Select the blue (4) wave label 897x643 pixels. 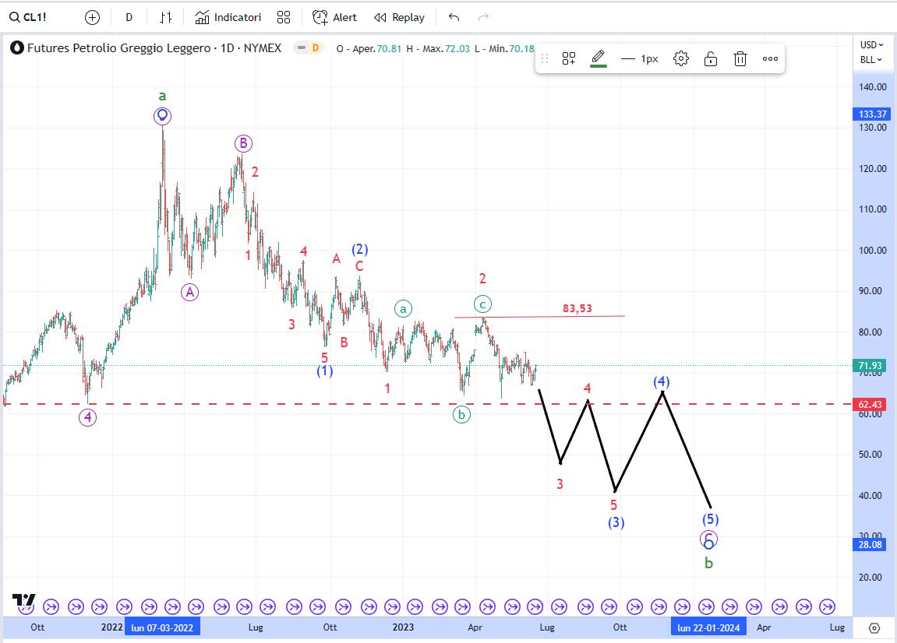pyautogui.click(x=662, y=381)
